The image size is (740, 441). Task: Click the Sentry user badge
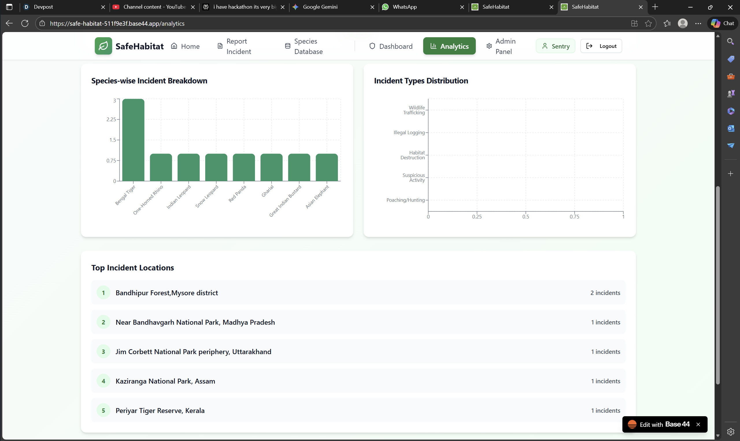[x=555, y=46]
